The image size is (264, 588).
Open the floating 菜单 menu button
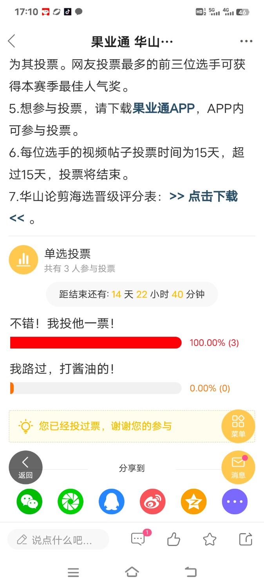click(238, 426)
